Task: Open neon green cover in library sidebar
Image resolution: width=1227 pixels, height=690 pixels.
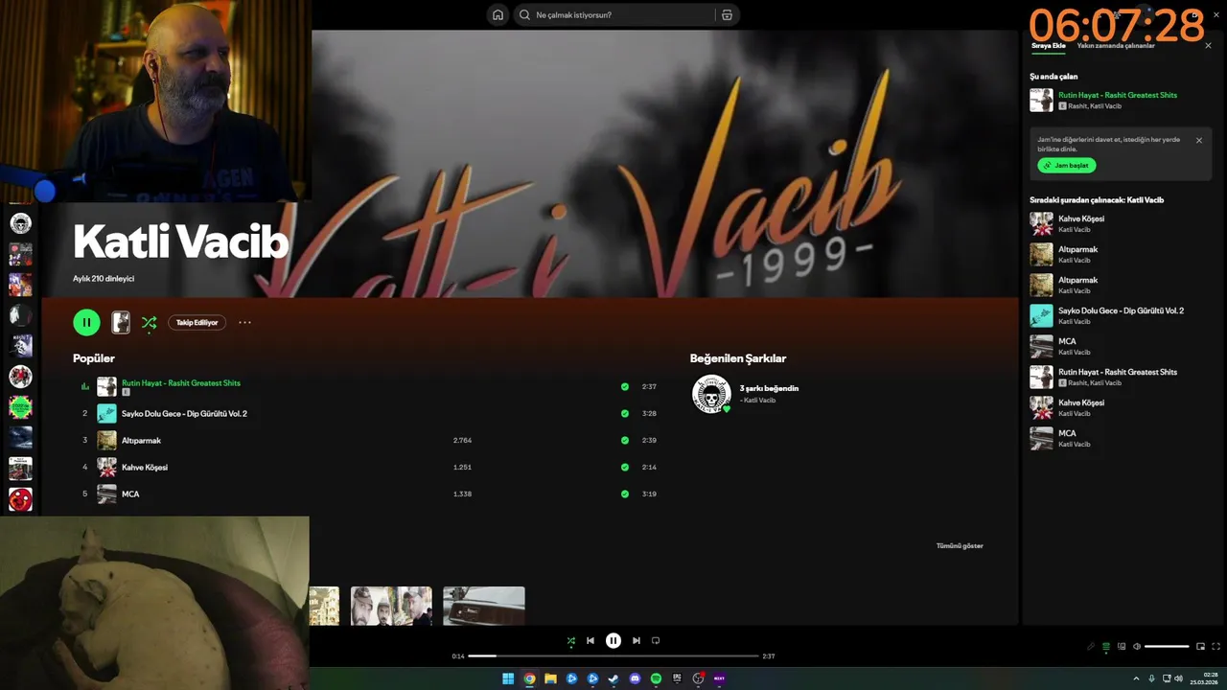Action: pyautogui.click(x=21, y=407)
